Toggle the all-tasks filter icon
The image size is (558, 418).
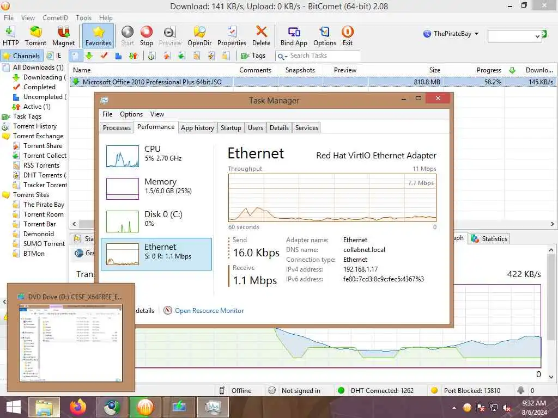tap(75, 56)
